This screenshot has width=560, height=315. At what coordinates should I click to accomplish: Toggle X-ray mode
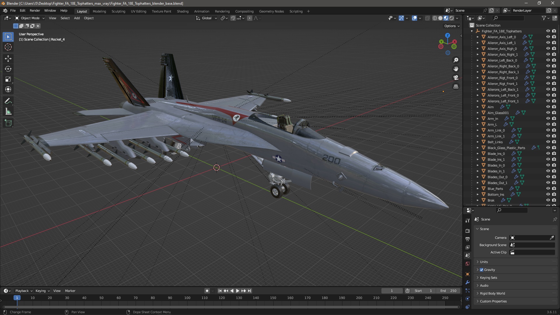tap(427, 18)
